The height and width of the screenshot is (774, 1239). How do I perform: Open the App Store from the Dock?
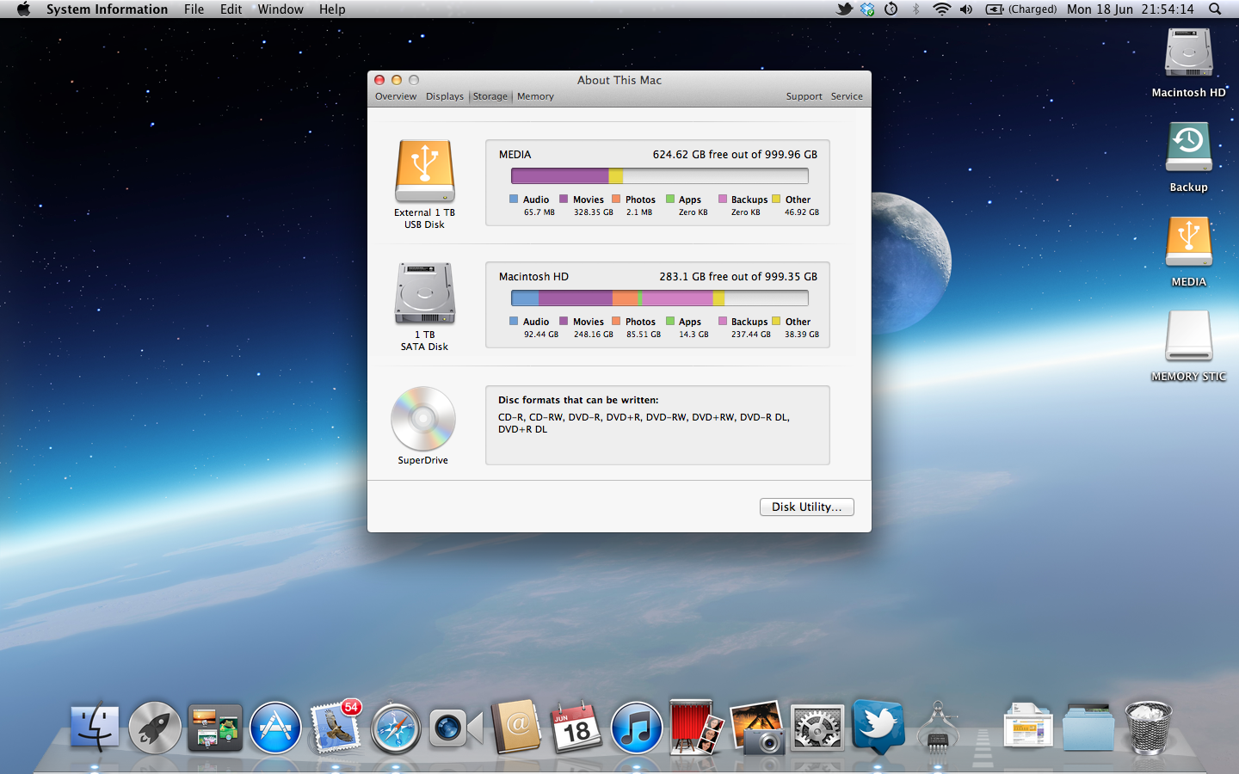275,728
